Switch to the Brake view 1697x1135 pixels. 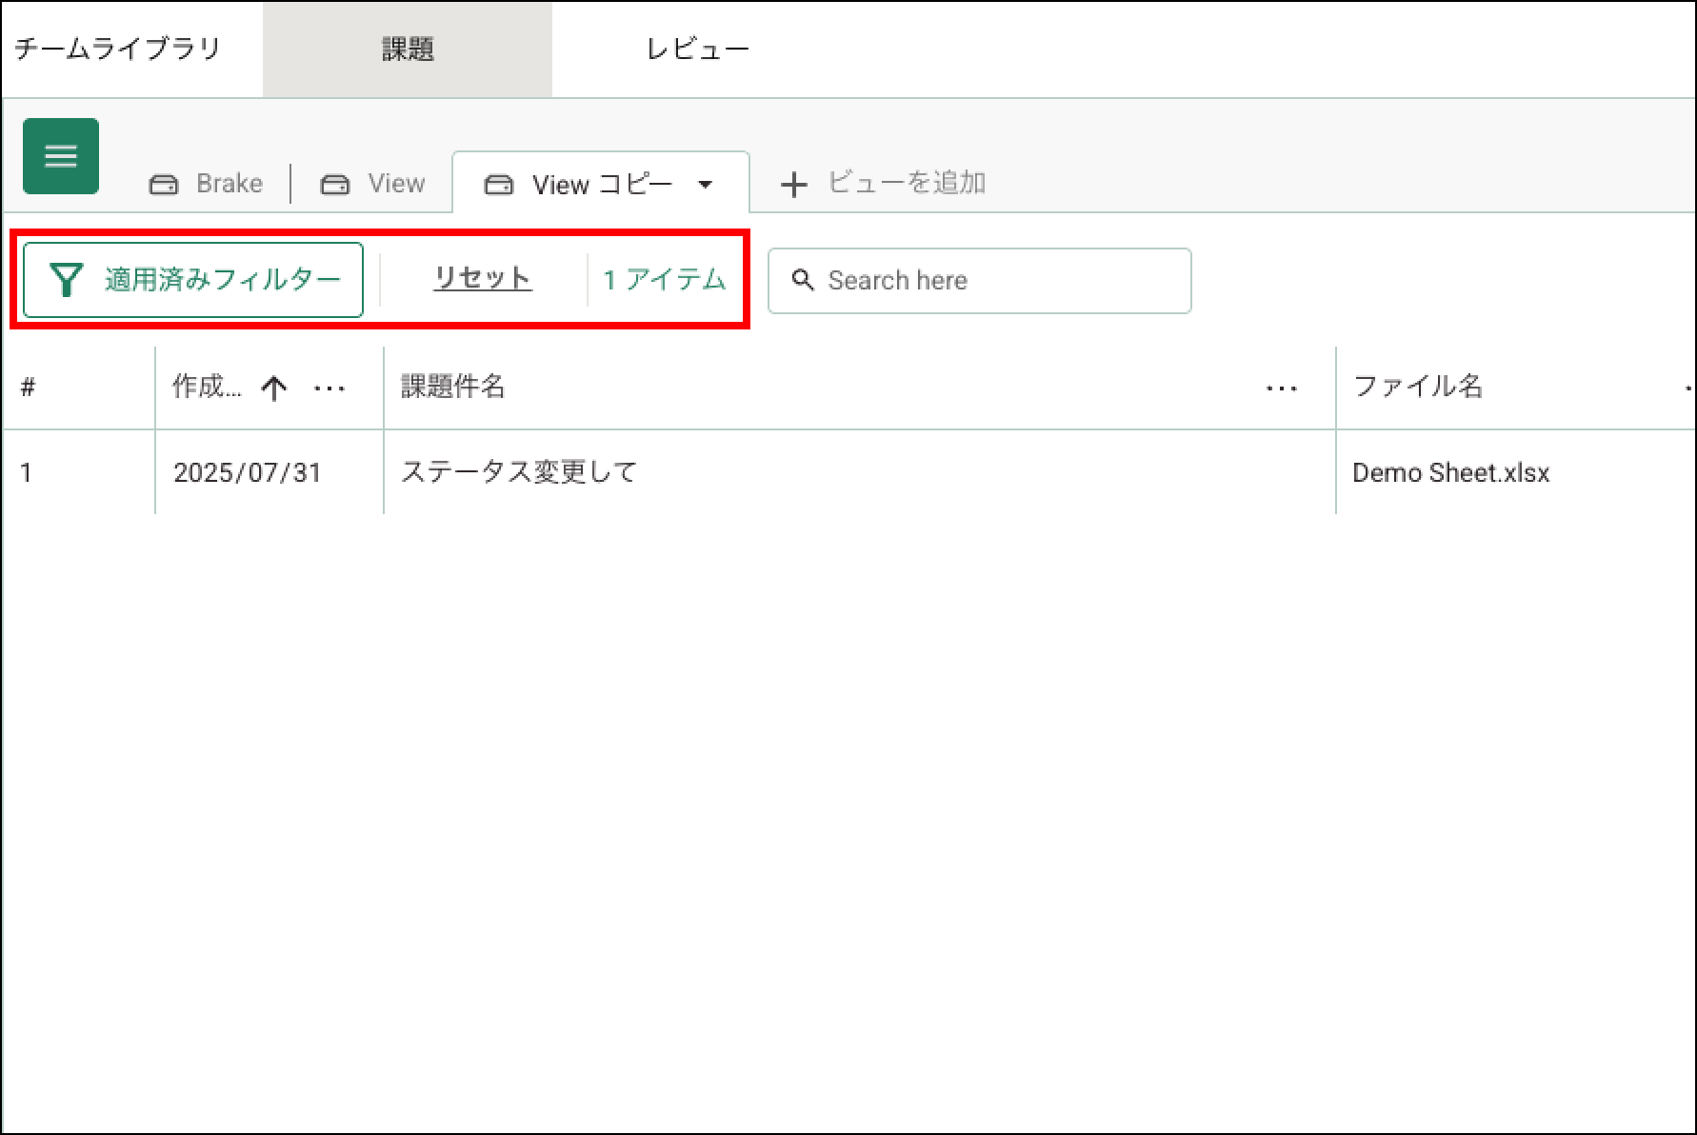[207, 183]
